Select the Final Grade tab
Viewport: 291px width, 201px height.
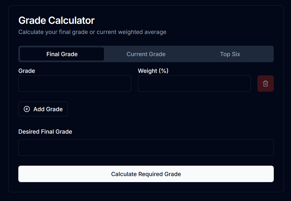coord(62,54)
